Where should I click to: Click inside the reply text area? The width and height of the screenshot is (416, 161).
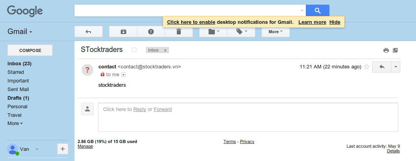point(248,117)
